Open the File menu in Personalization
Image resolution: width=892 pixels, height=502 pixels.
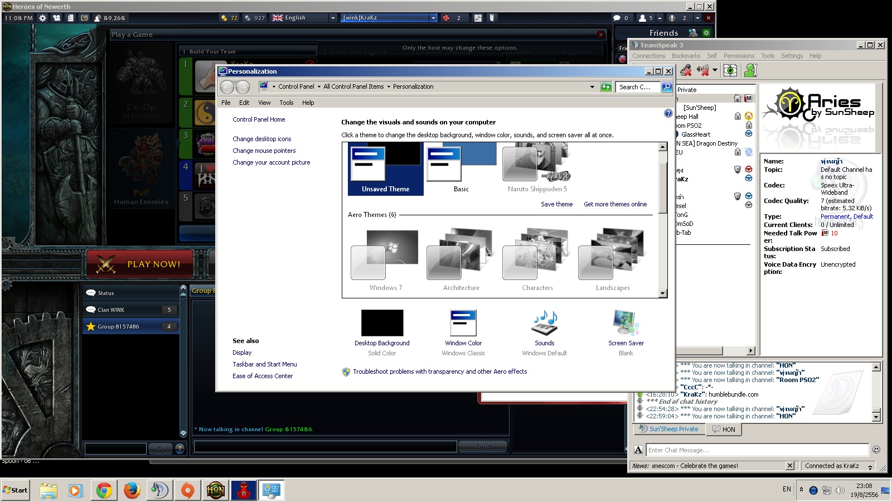coord(226,103)
